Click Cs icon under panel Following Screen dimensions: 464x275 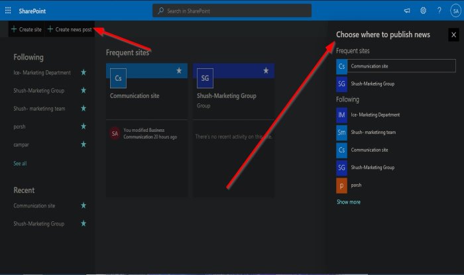click(x=341, y=150)
